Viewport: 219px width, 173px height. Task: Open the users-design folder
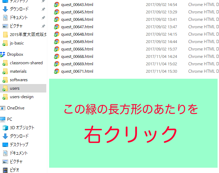point(22,97)
